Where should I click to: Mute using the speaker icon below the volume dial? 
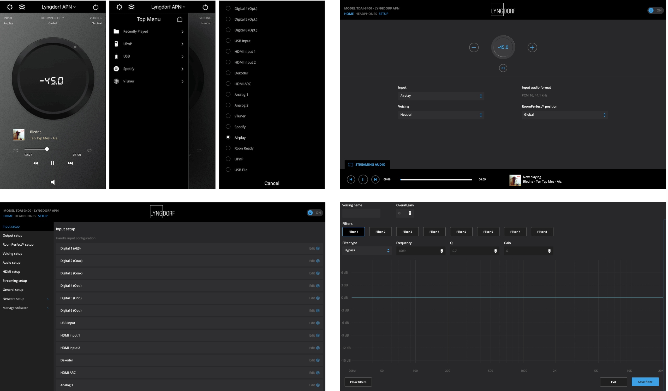[503, 68]
